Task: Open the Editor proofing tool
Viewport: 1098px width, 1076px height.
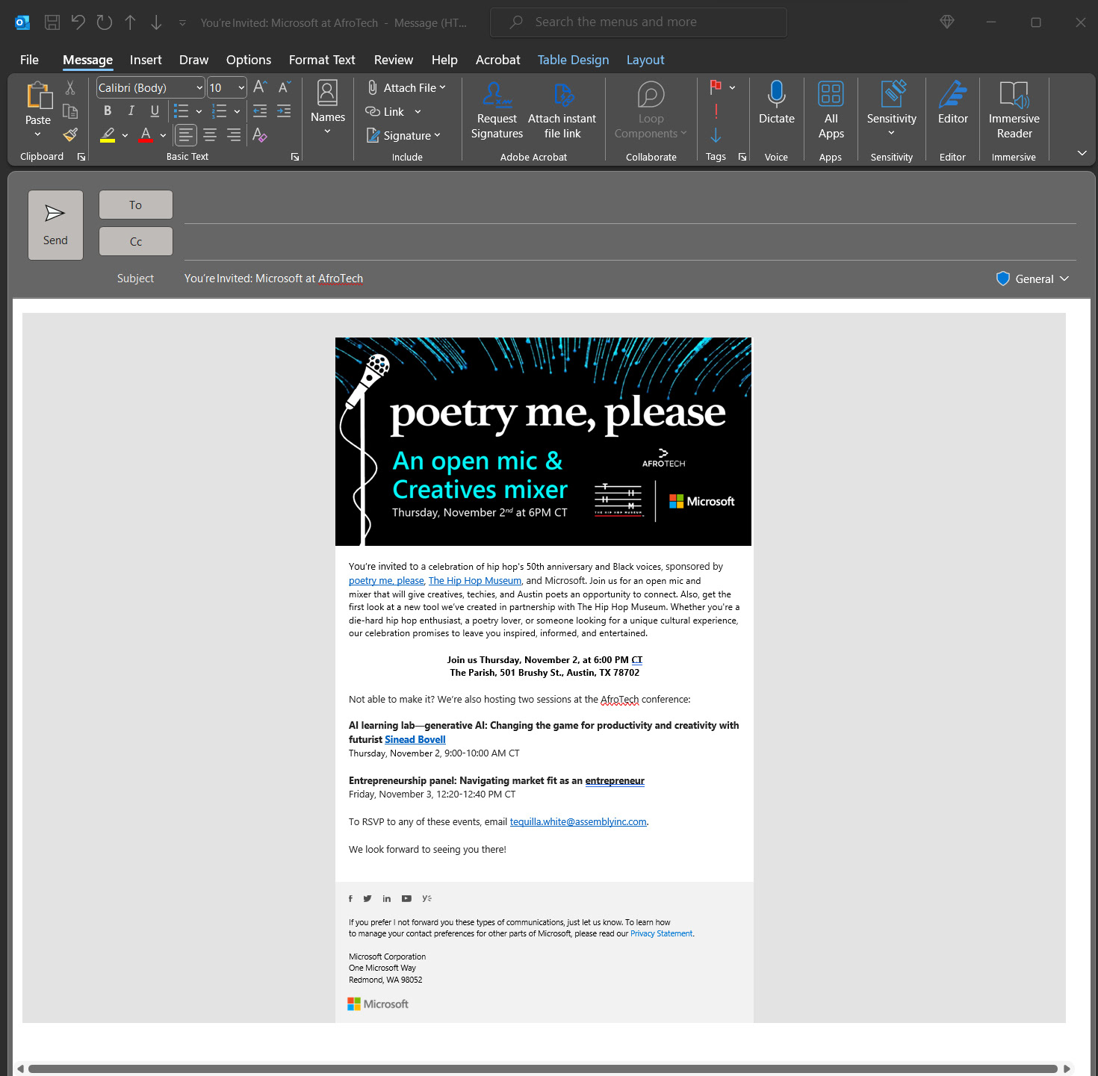Action: [953, 103]
